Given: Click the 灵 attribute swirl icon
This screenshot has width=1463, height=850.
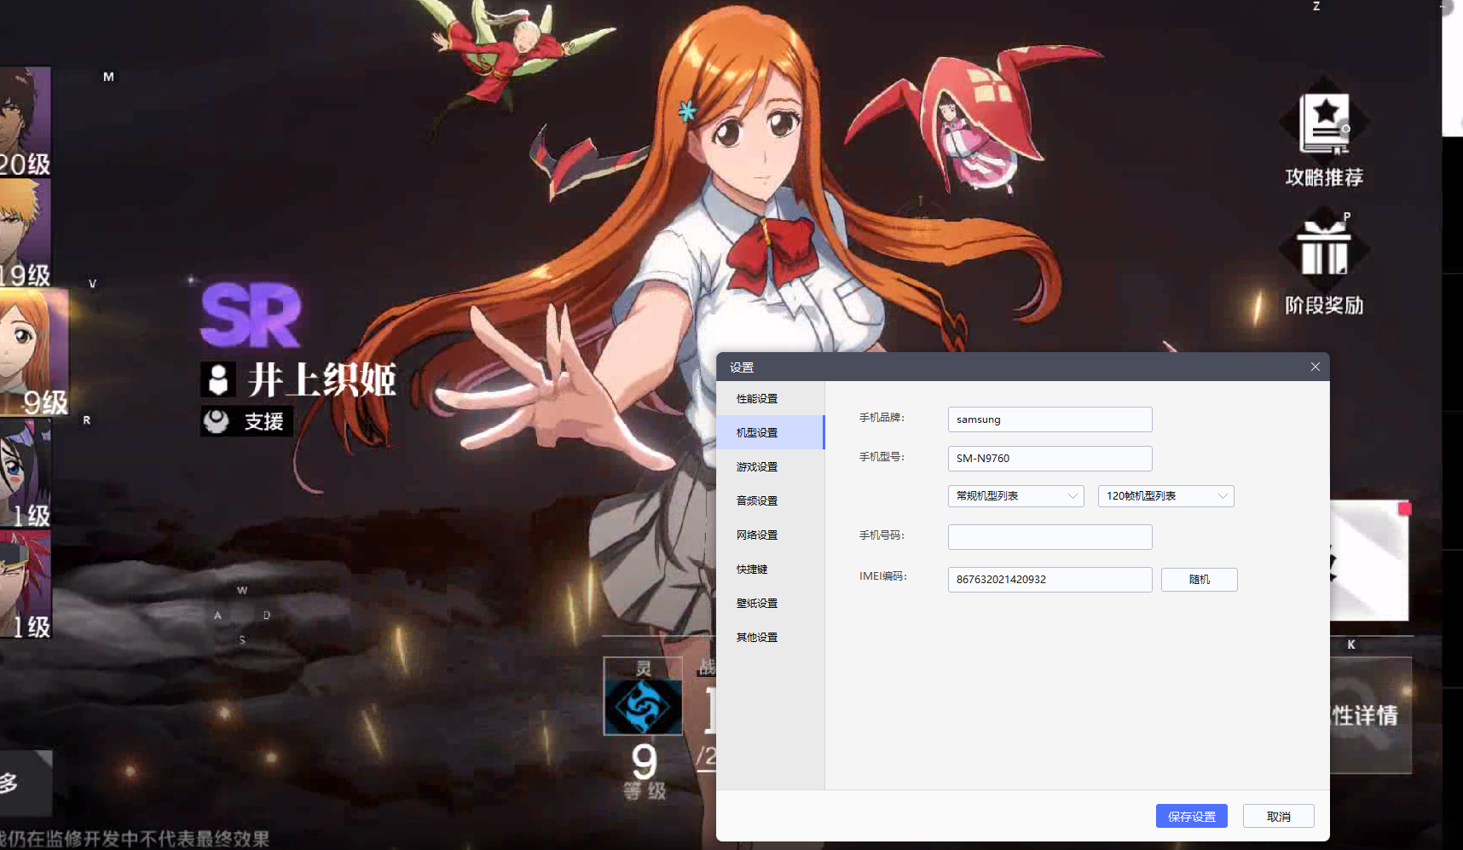Looking at the screenshot, I should 643,705.
